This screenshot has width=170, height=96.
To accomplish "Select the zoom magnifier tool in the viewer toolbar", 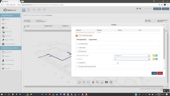I will (x=97, y=82).
